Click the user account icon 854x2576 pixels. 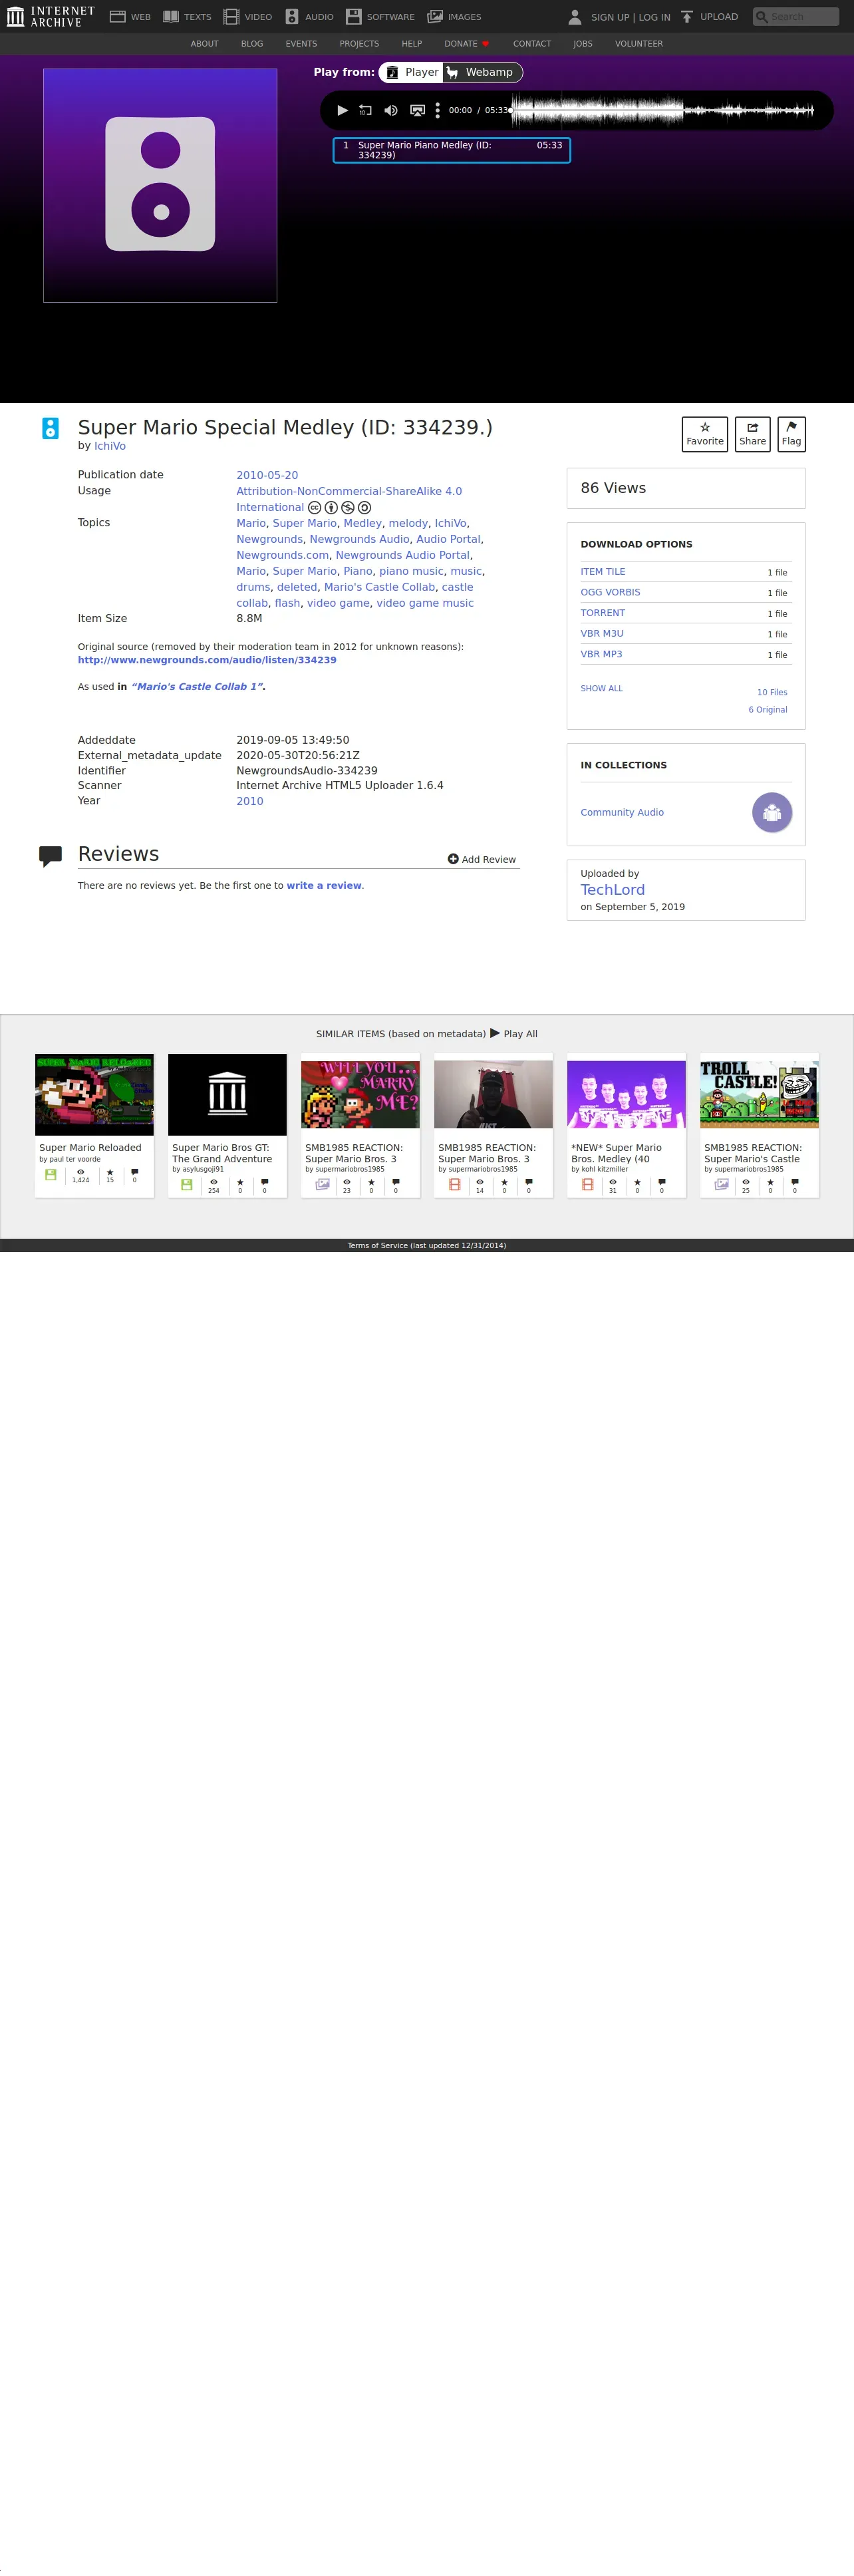click(575, 17)
